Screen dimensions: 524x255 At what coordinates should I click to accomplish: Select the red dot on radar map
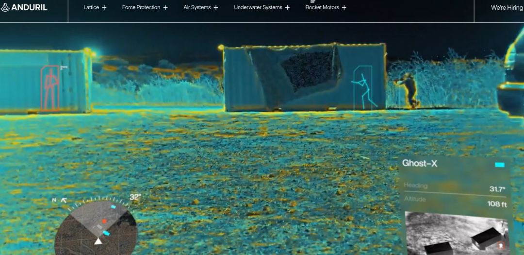coord(104,221)
